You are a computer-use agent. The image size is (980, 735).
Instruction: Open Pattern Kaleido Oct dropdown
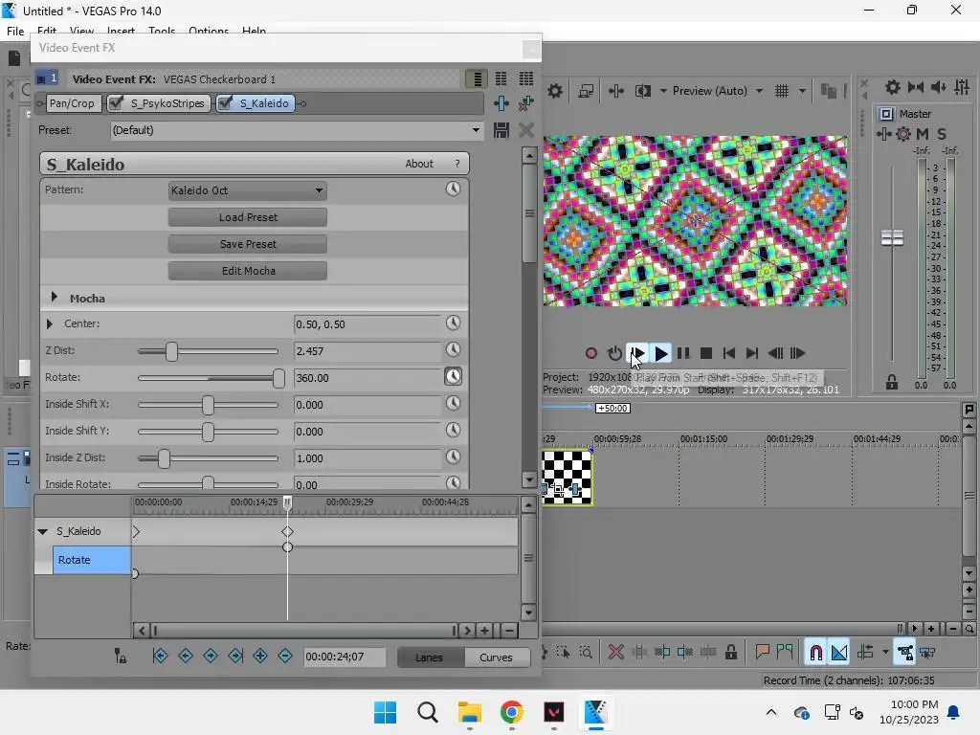248,190
